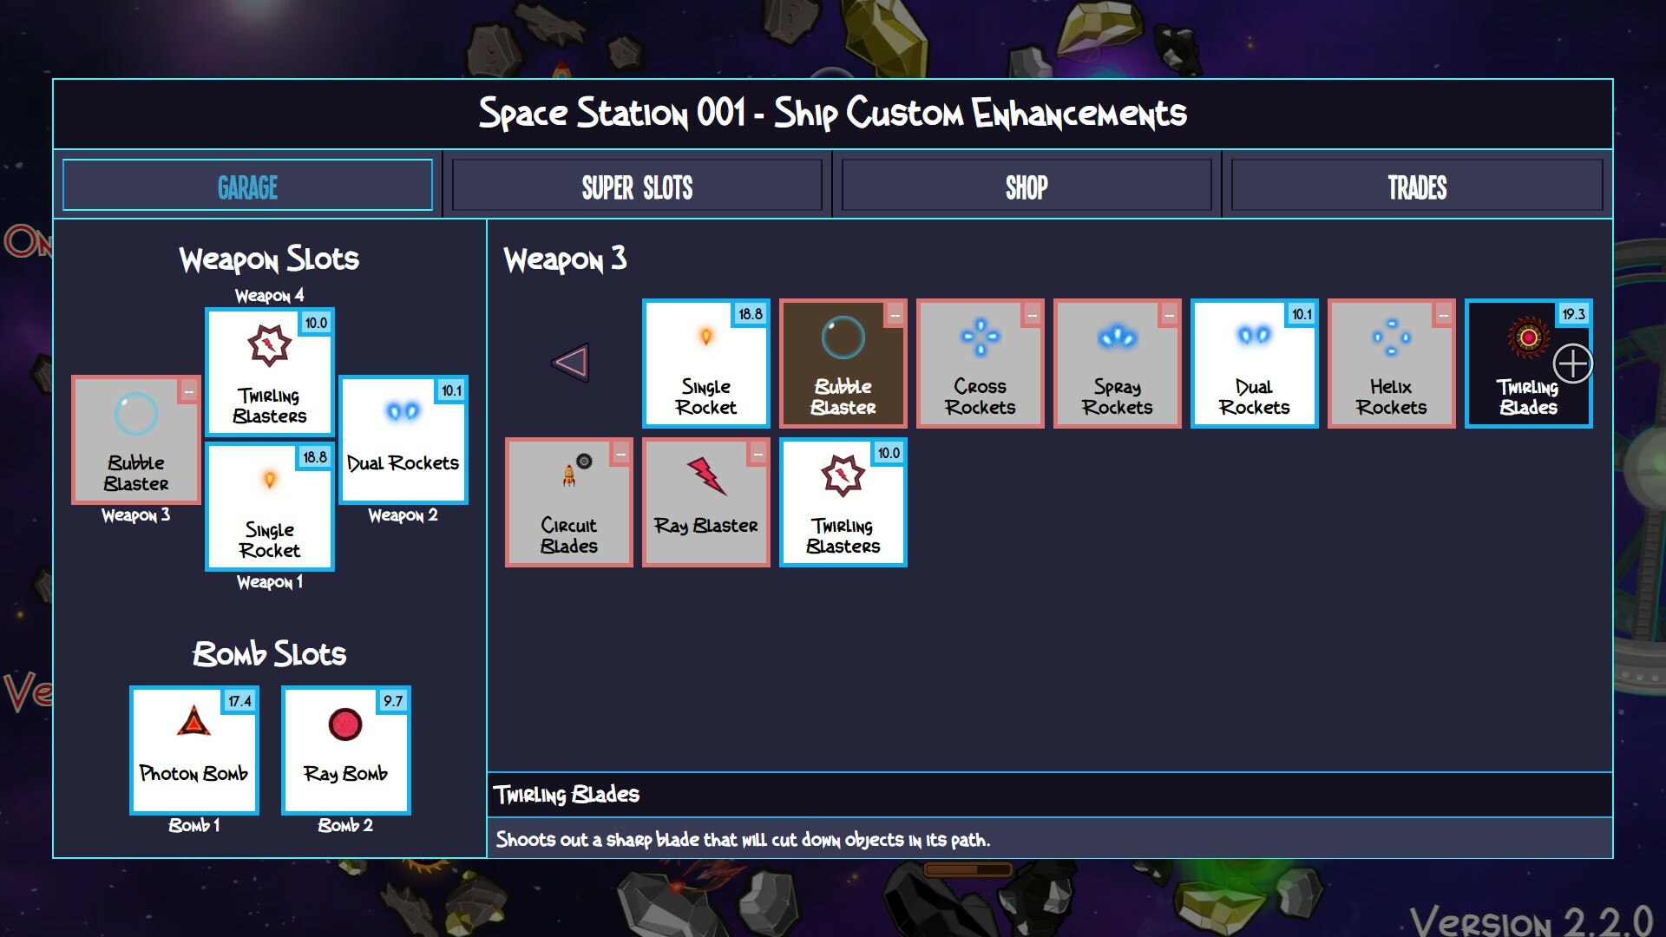1666x937 pixels.
Task: Click the Weapon 3 panel heading
Action: point(565,259)
